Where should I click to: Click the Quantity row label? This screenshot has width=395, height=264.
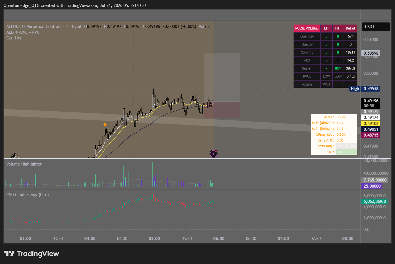pos(307,36)
